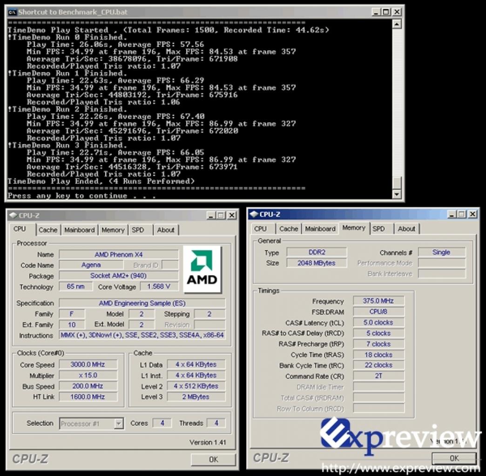Image resolution: width=486 pixels, height=476 pixels.
Task: Click the Bus Speed value 200.0 MHz
Action: coord(88,386)
